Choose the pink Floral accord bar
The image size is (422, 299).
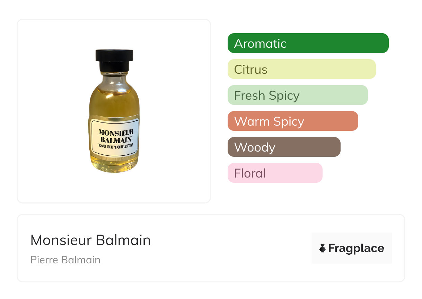point(275,173)
